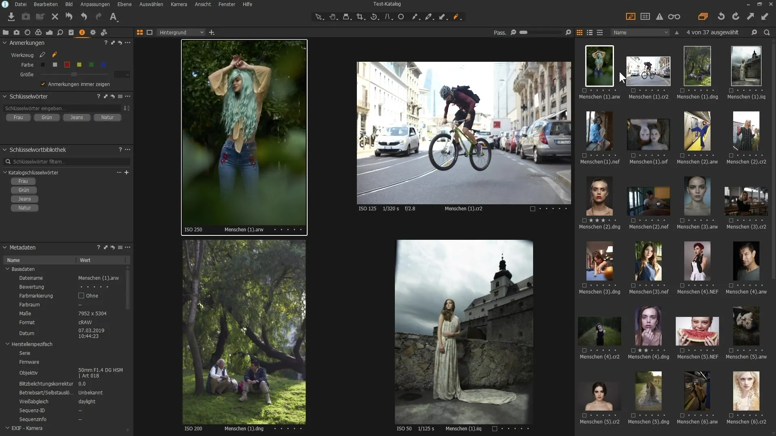Switch browser to list view
The width and height of the screenshot is (776, 436).
coord(590,32)
